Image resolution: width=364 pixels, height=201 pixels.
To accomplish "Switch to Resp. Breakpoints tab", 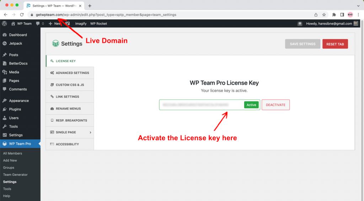I will click(70, 121).
